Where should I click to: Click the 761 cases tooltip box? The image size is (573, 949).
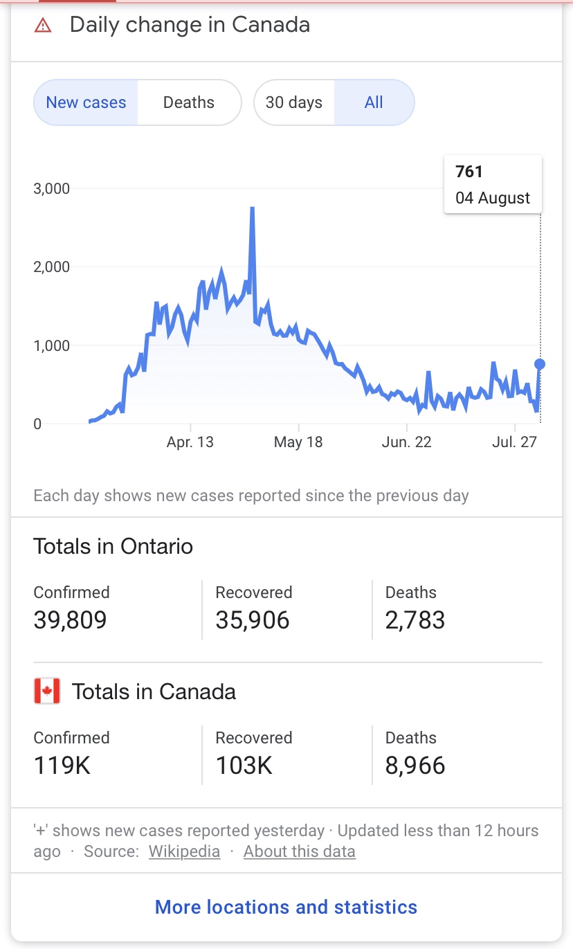[493, 185]
